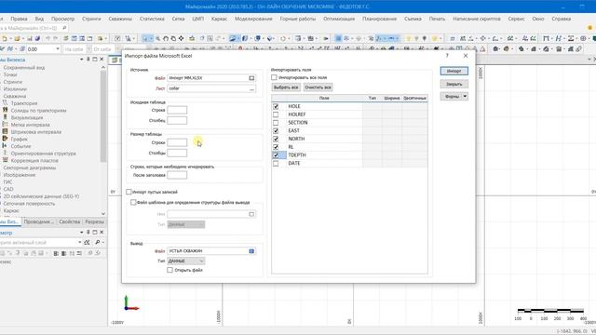Click the Sigma summation icon in right toolbar
Screen dimensions: 596x335
tap(571, 38)
